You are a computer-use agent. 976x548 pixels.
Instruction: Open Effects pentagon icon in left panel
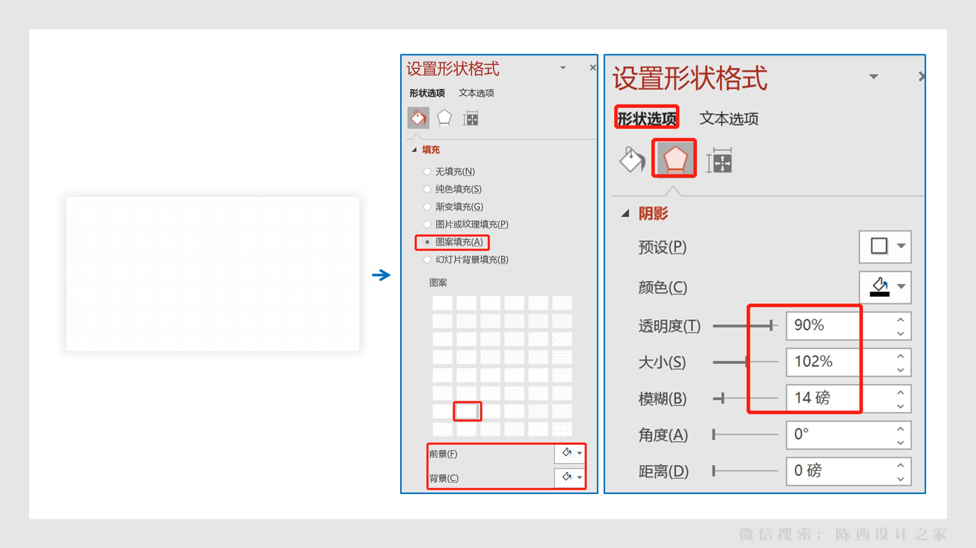(x=444, y=118)
